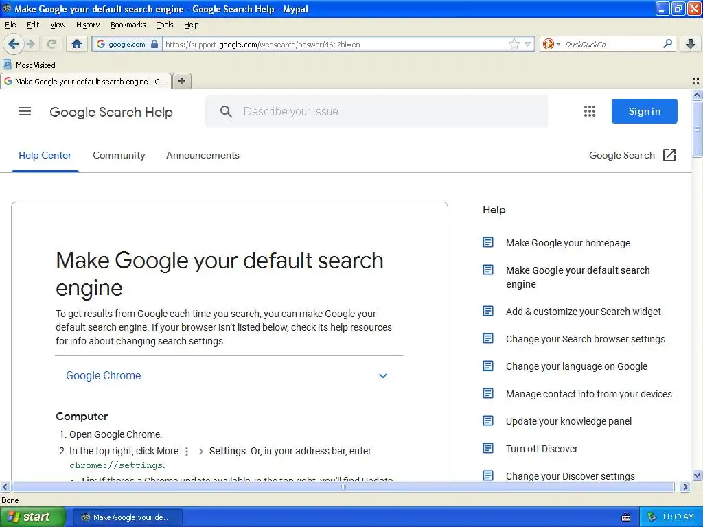Switch to the Community tab

[x=119, y=155]
